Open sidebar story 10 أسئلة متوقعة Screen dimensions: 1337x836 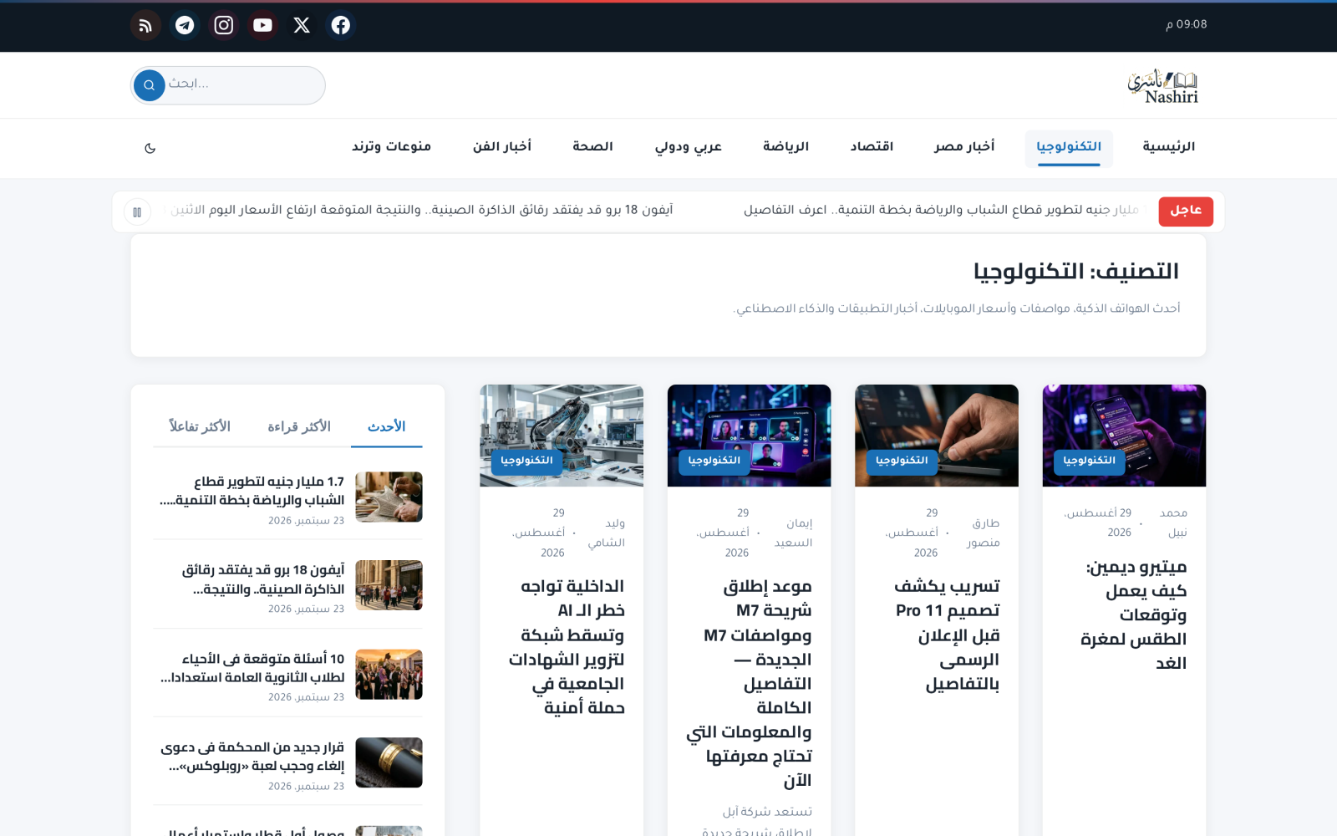252,668
